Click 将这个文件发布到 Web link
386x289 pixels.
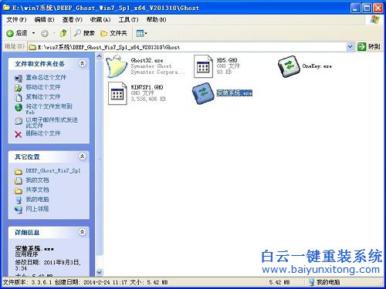coord(49,109)
